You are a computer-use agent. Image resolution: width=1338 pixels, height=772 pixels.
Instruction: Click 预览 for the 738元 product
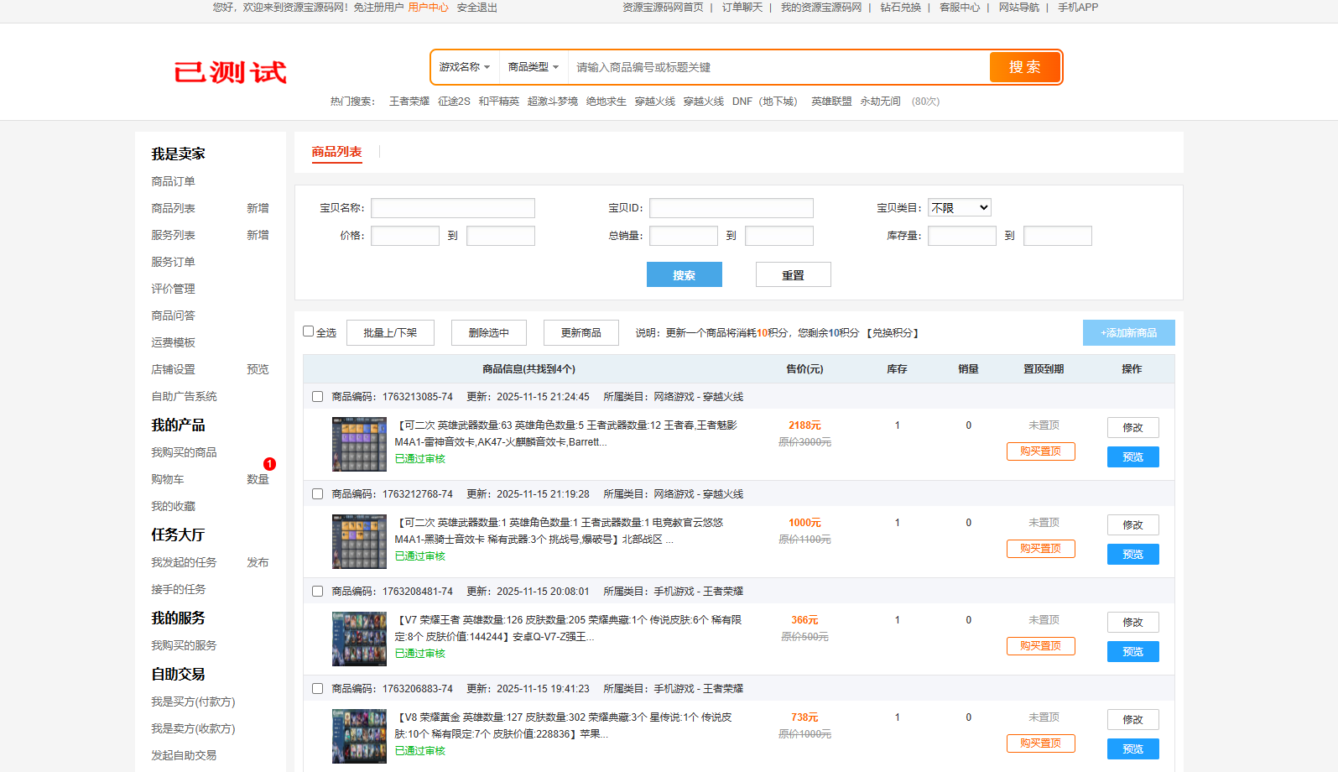tap(1133, 749)
